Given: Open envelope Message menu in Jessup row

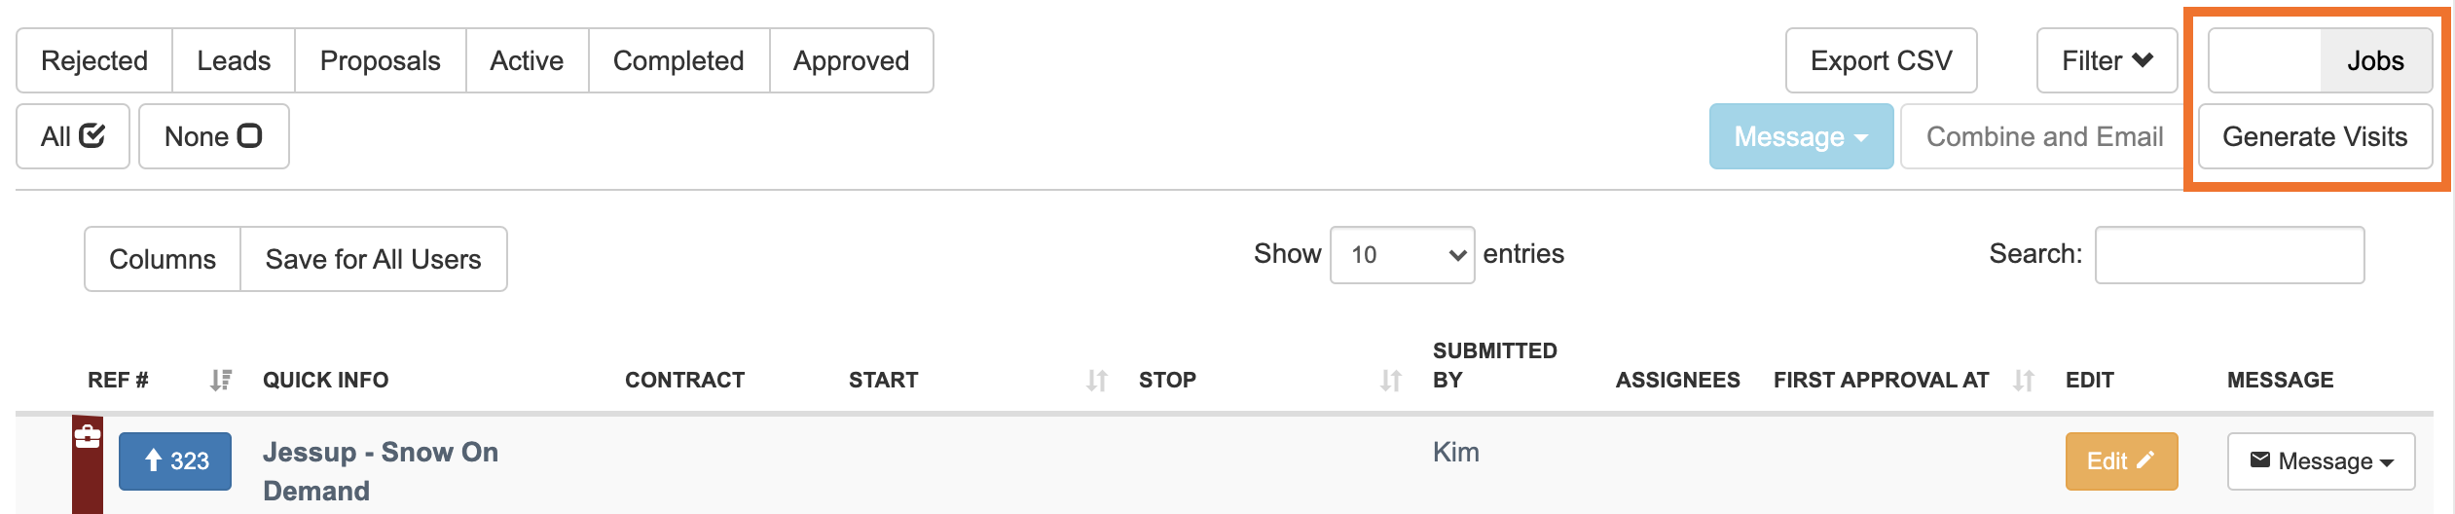Looking at the screenshot, I should click(2321, 461).
